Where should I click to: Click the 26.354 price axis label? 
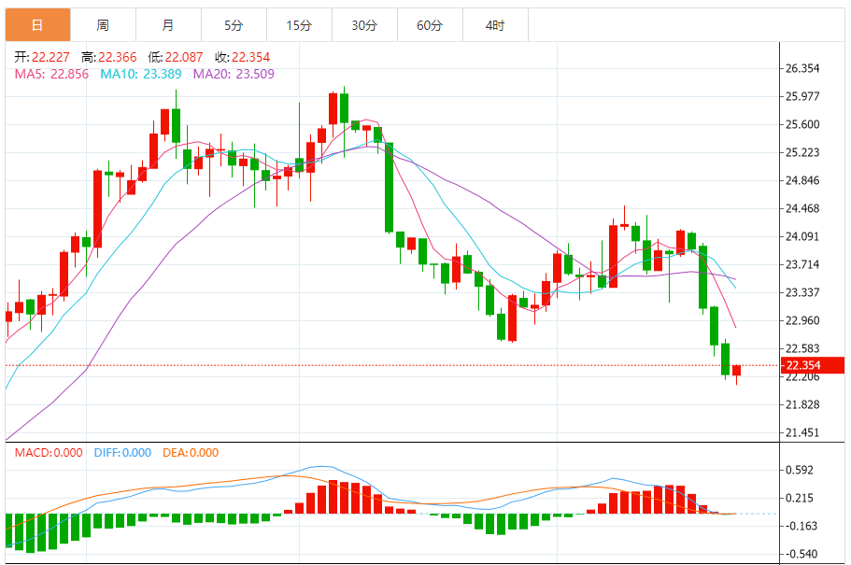point(802,68)
